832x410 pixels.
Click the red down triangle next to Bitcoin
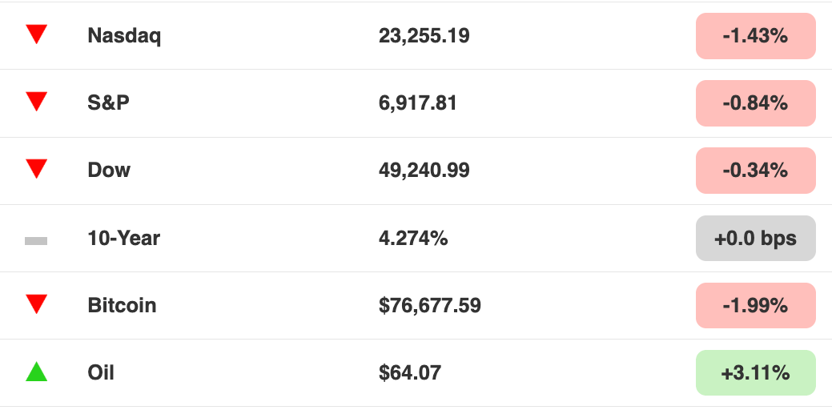click(36, 304)
